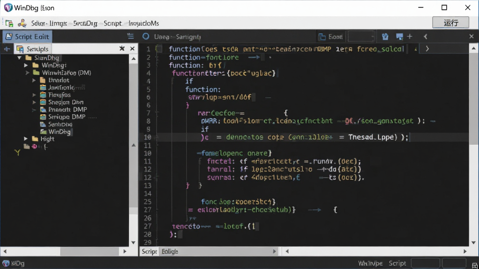
Task: Click the Eiont toolbar button
Action: [x=331, y=36]
